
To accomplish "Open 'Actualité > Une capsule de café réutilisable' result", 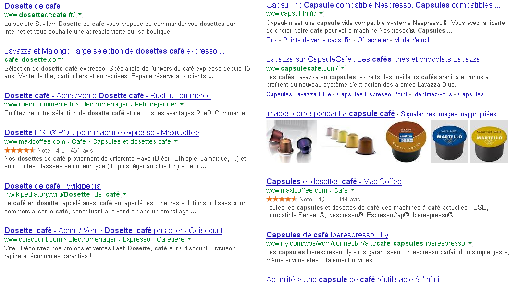I will [x=355, y=279].
